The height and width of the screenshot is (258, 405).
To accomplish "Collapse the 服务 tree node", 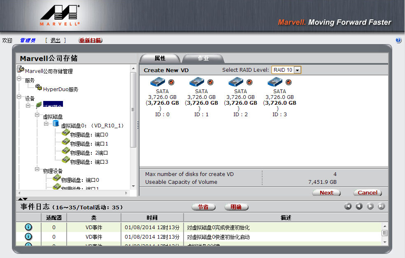I will click(19, 78).
